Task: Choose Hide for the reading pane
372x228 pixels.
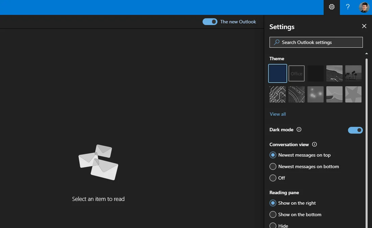Action: click(x=273, y=225)
